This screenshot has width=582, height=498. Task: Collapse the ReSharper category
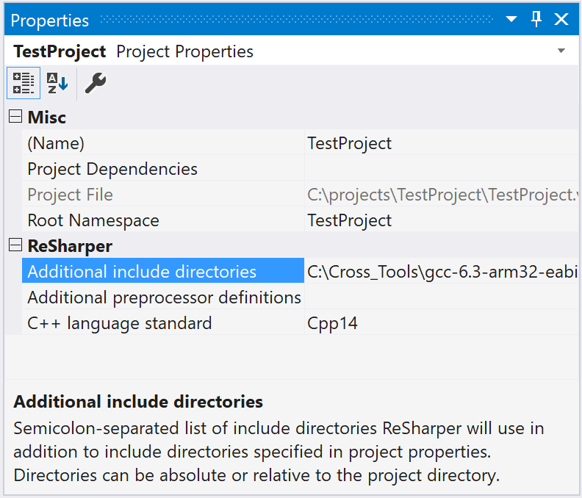15,245
